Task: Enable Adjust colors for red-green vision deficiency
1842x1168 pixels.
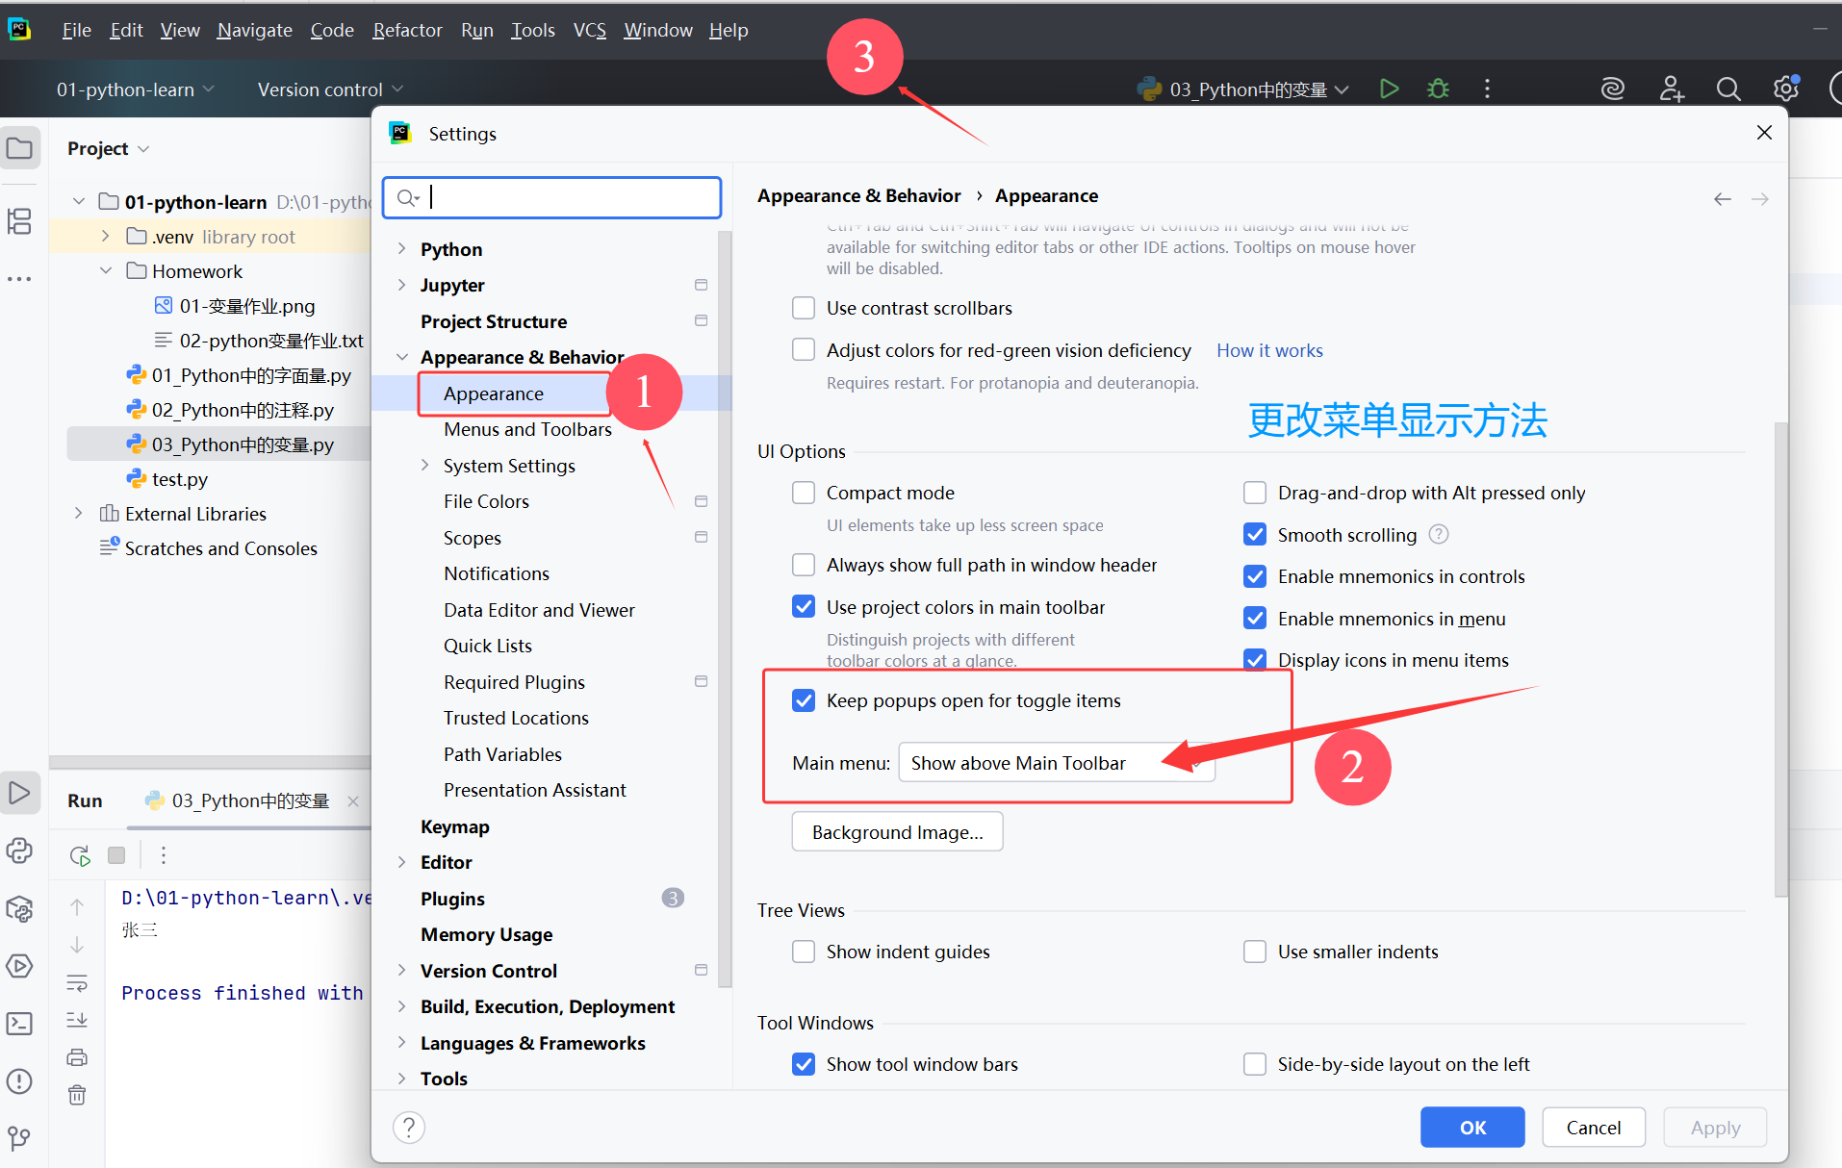Action: coord(804,349)
